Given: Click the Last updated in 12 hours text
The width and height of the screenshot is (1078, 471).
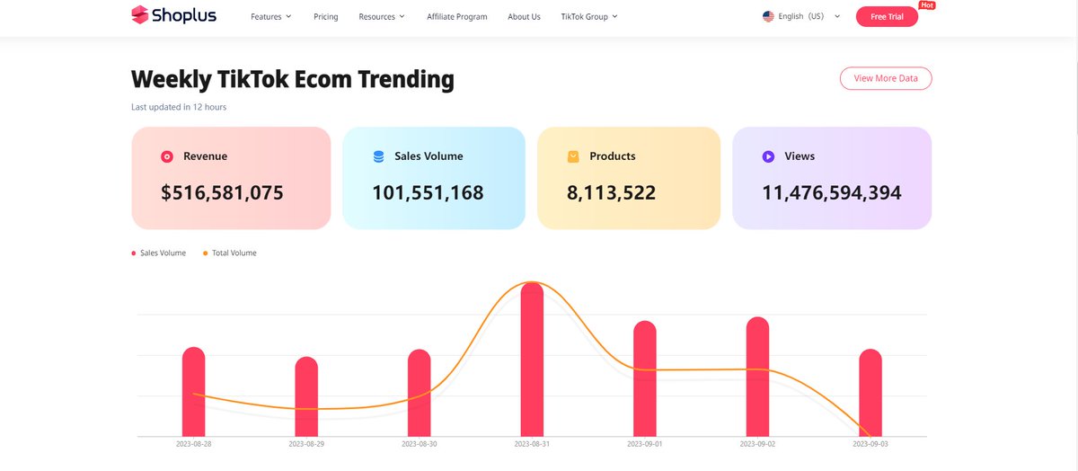Looking at the screenshot, I should point(179,107).
